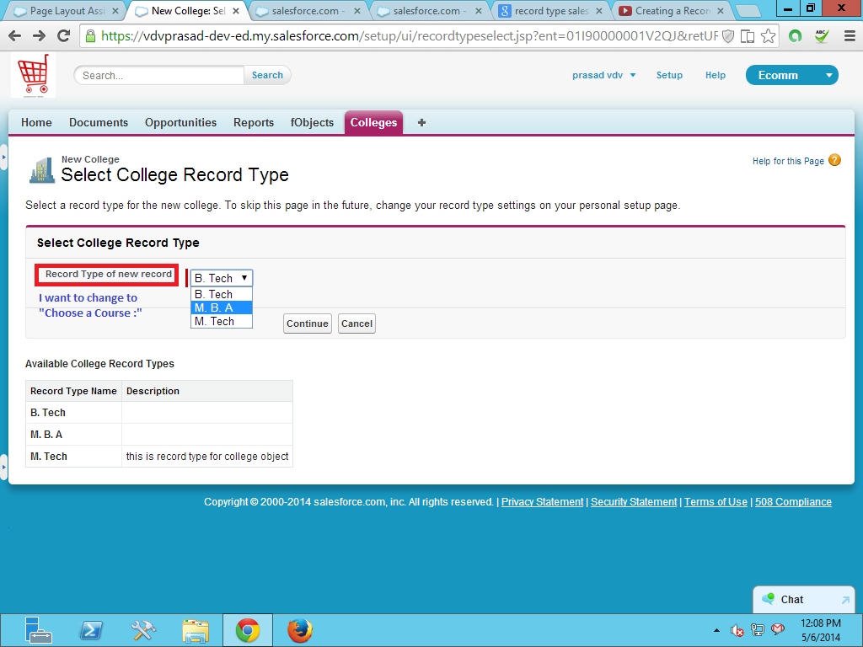Screen dimensions: 863x647
Task: Open the Setup link
Action: point(669,75)
